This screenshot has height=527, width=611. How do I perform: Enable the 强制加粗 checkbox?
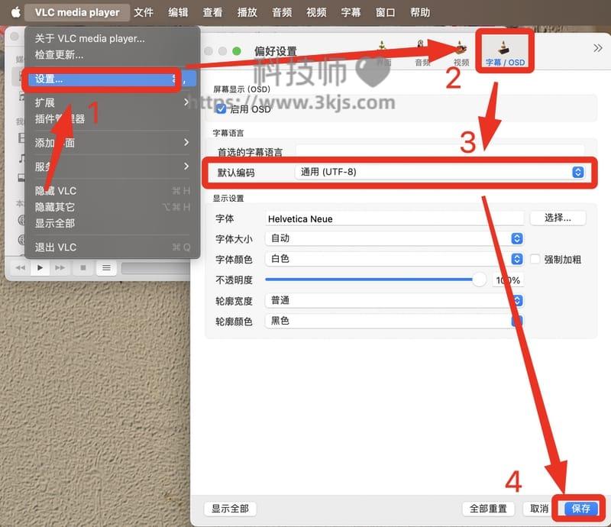click(535, 259)
